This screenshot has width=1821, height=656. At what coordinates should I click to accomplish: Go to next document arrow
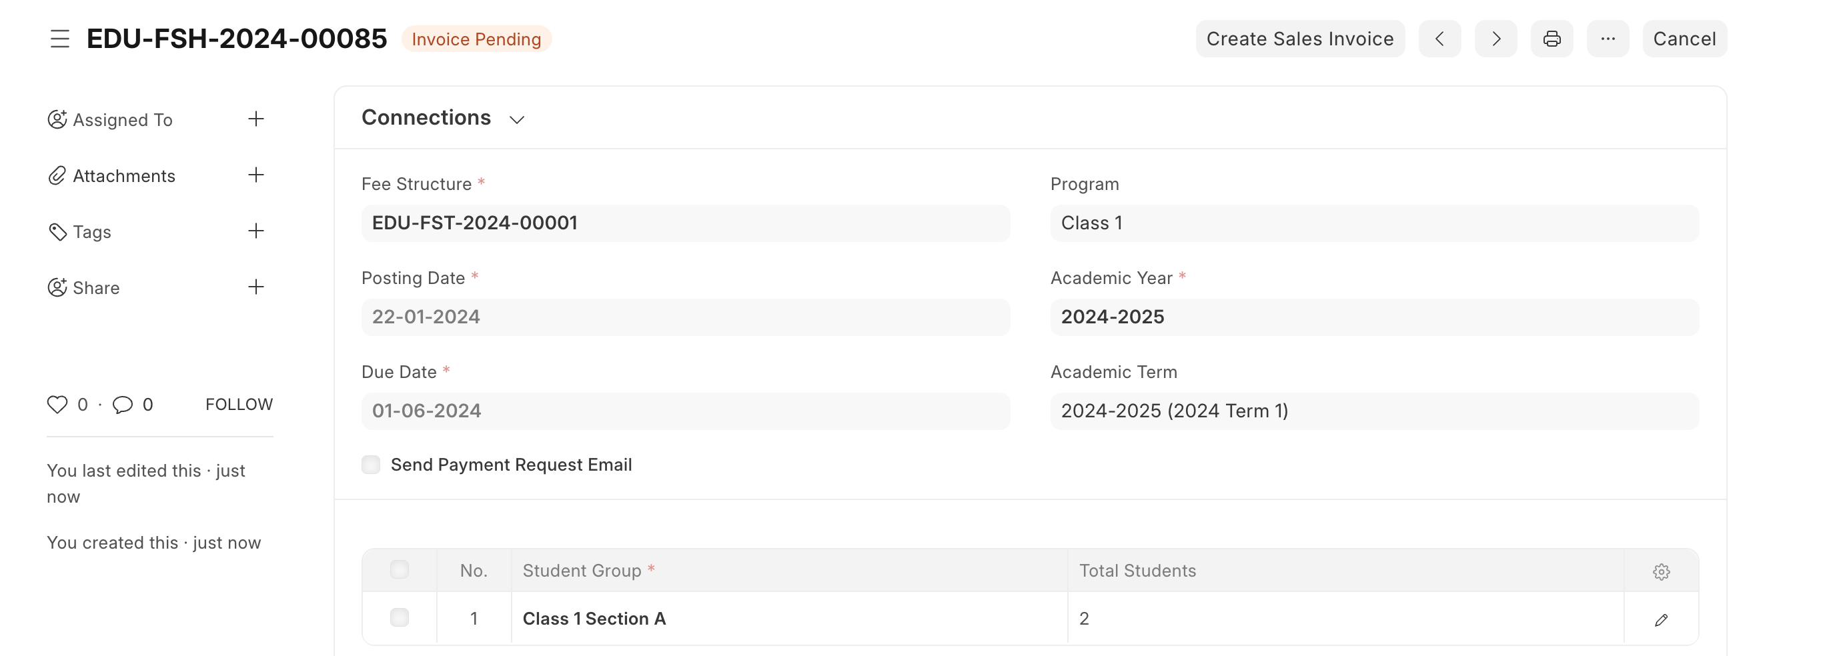[1495, 39]
